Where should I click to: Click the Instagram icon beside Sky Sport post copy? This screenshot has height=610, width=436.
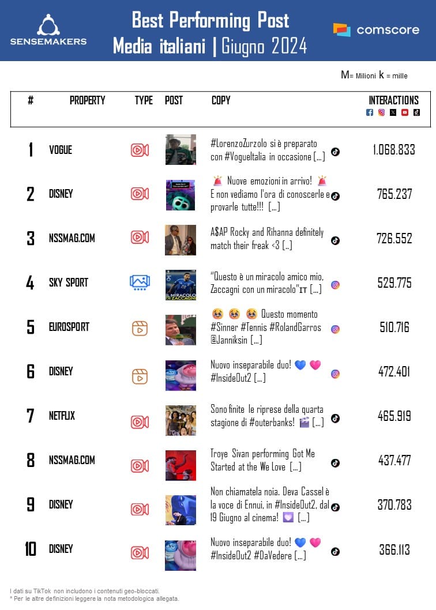(335, 285)
